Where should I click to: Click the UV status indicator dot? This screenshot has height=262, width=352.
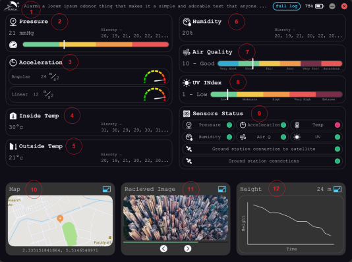pos(337,137)
